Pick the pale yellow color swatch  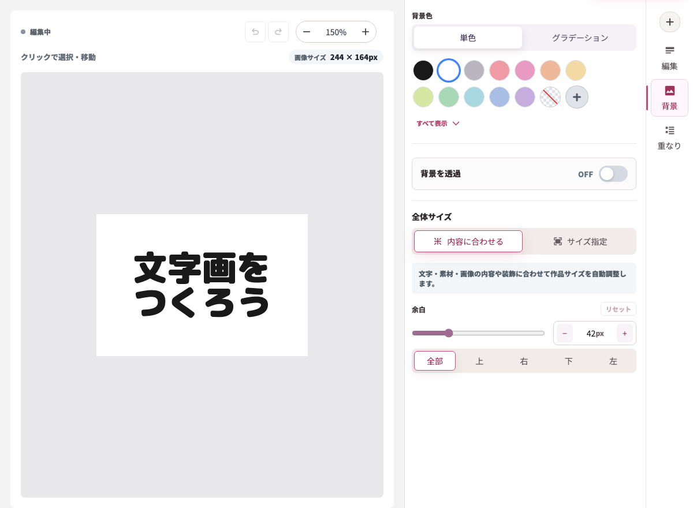coord(576,70)
